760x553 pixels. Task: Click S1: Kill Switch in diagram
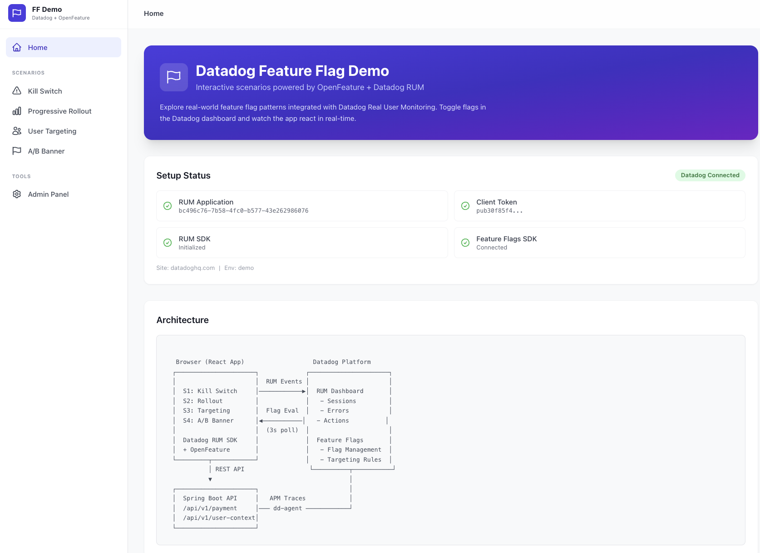(210, 391)
